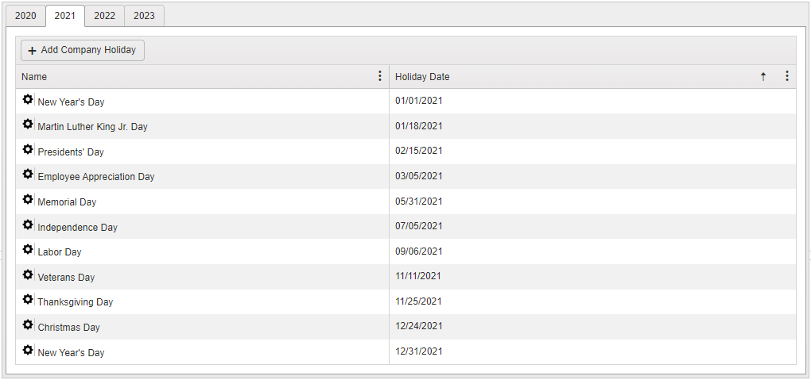The width and height of the screenshot is (811, 380).
Task: Toggle sort arrow on Holiday Date column
Action: point(763,76)
